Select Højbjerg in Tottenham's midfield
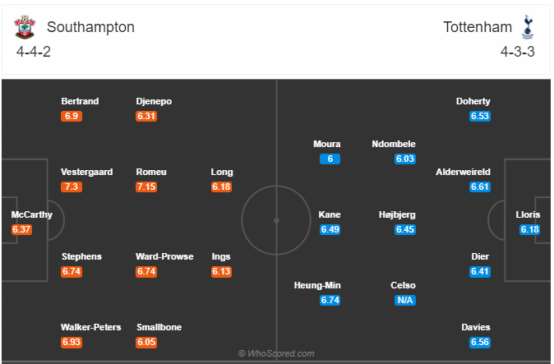The width and height of the screenshot is (554, 364). [x=397, y=214]
